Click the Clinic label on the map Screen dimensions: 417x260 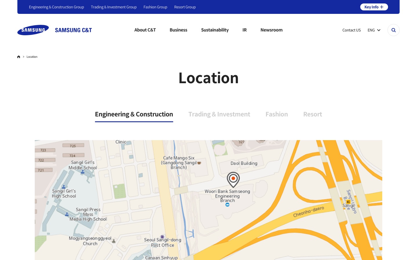(121, 142)
